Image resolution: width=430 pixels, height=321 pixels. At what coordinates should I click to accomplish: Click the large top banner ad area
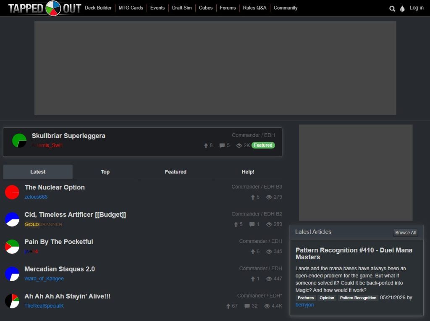click(215, 68)
